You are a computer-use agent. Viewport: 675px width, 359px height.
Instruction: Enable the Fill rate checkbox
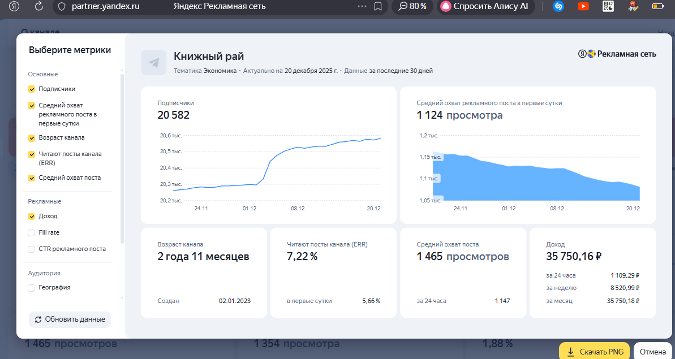(x=32, y=232)
